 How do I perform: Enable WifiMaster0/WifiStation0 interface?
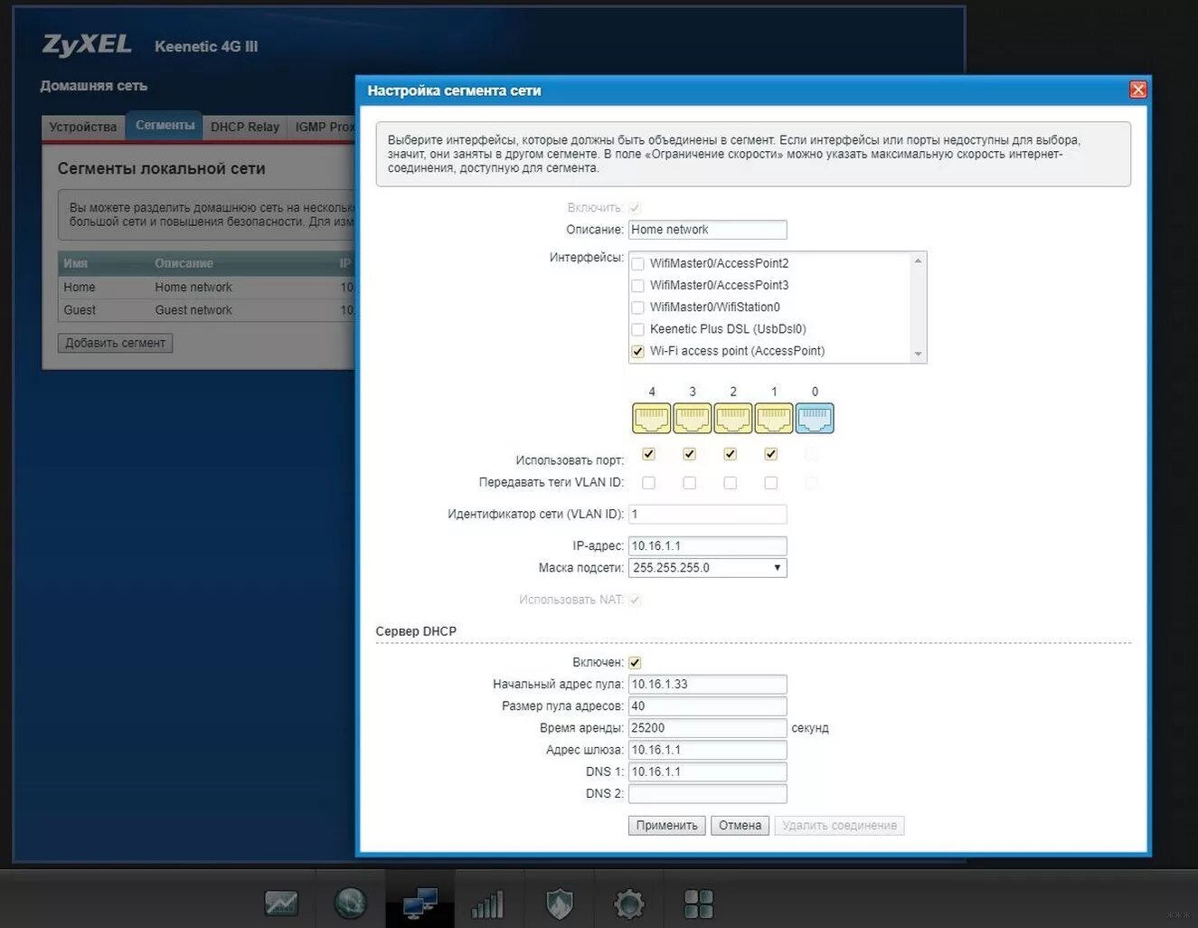637,308
